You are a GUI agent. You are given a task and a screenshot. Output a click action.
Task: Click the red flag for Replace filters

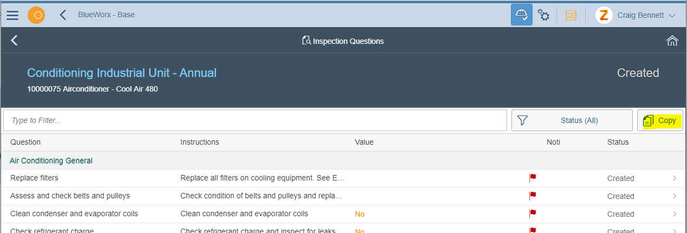(x=533, y=178)
